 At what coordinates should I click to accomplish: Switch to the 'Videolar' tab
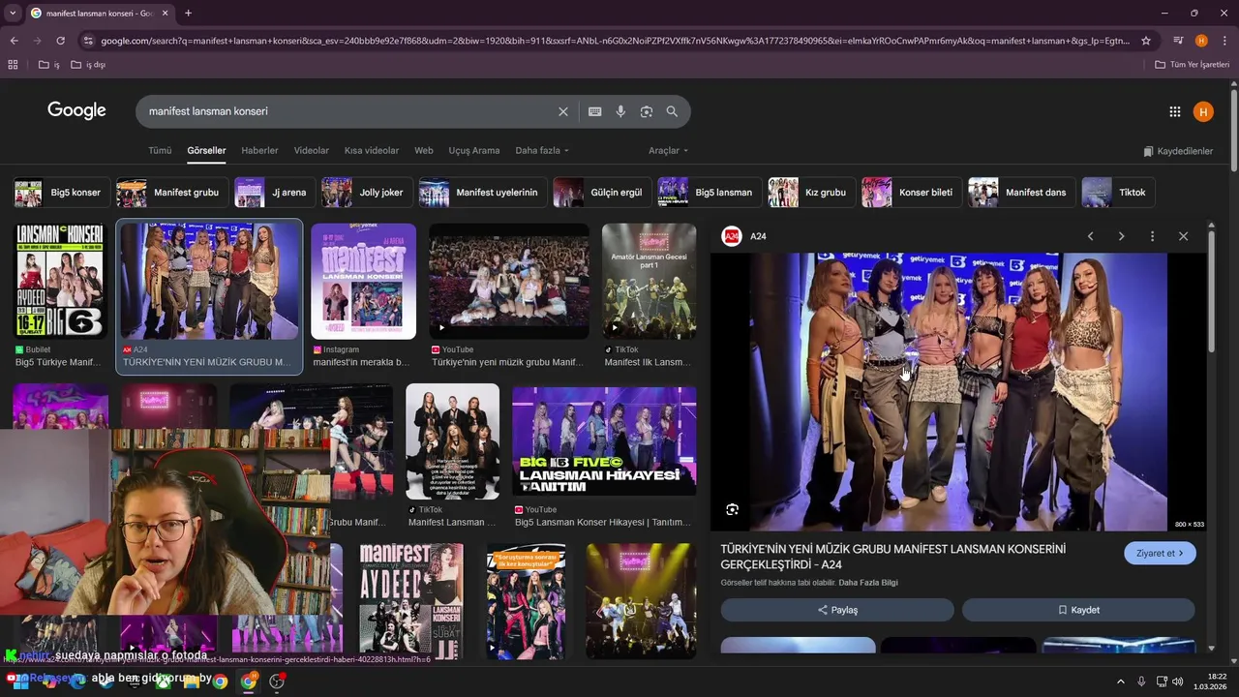pos(312,150)
